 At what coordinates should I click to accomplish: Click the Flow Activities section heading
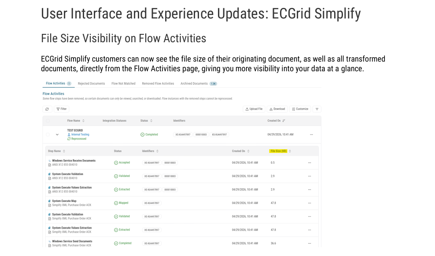tap(53, 94)
